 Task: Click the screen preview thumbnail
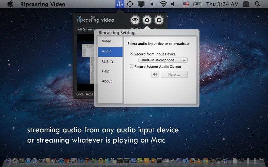click(x=85, y=63)
